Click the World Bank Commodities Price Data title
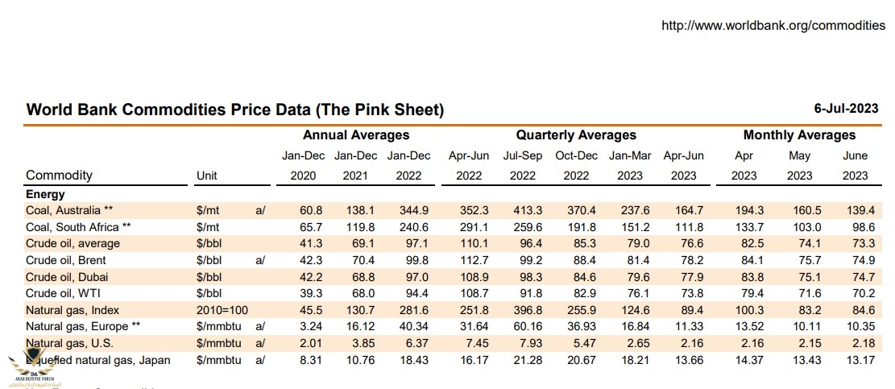This screenshot has height=389, width=895. click(x=235, y=110)
